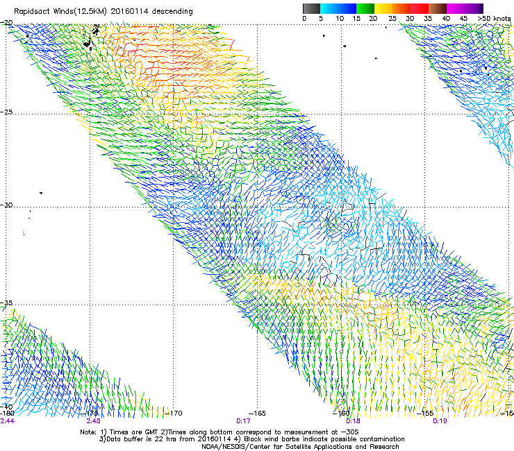This screenshot has width=514, height=451.
Task: Click the '-155' longitude label
Action: [x=425, y=414]
